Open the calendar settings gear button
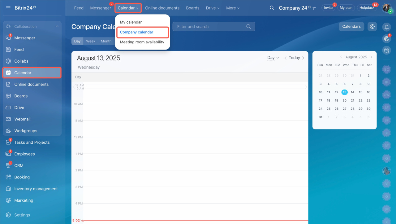 point(372,27)
